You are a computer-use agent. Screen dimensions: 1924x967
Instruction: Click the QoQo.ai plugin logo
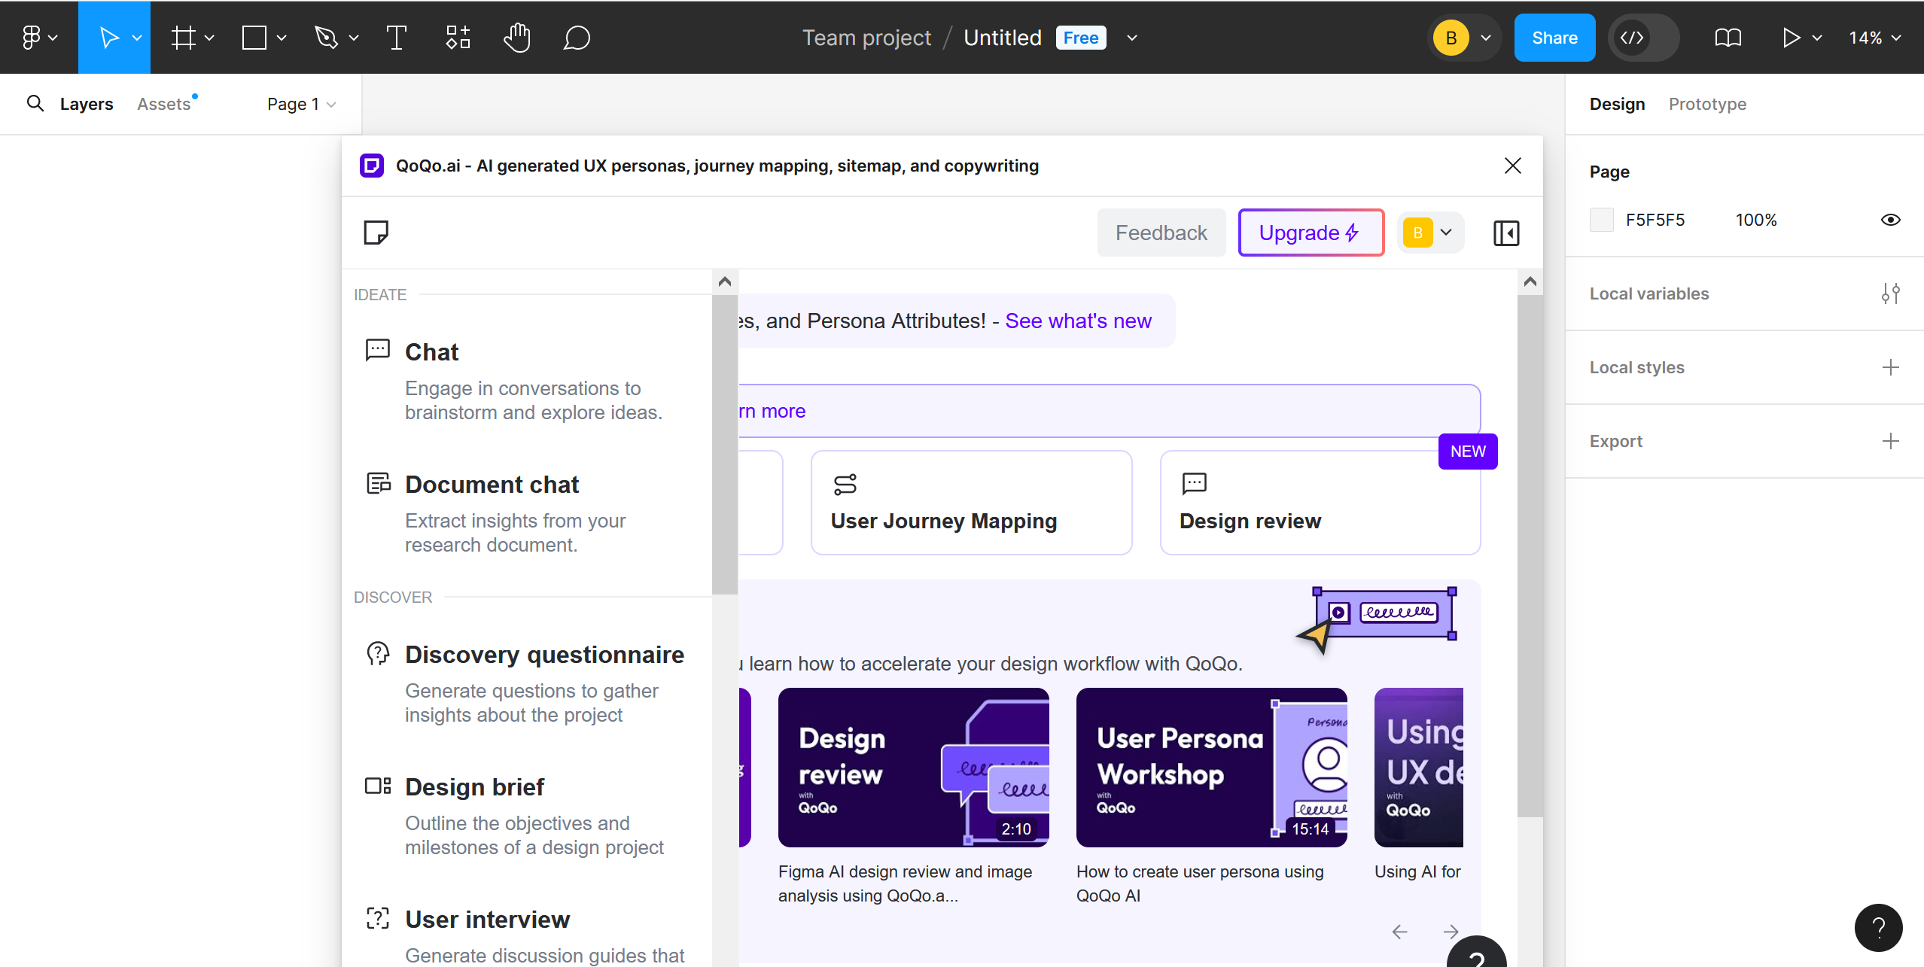click(x=372, y=166)
